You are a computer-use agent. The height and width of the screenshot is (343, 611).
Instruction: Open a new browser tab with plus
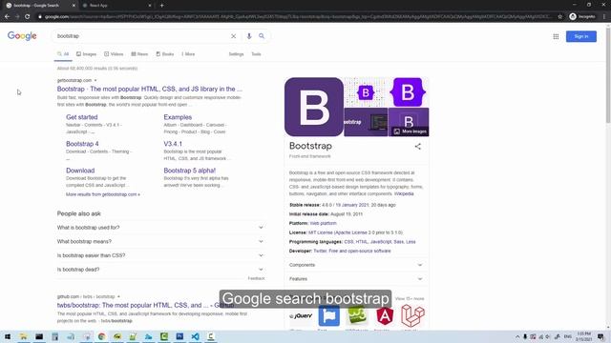pos(161,6)
